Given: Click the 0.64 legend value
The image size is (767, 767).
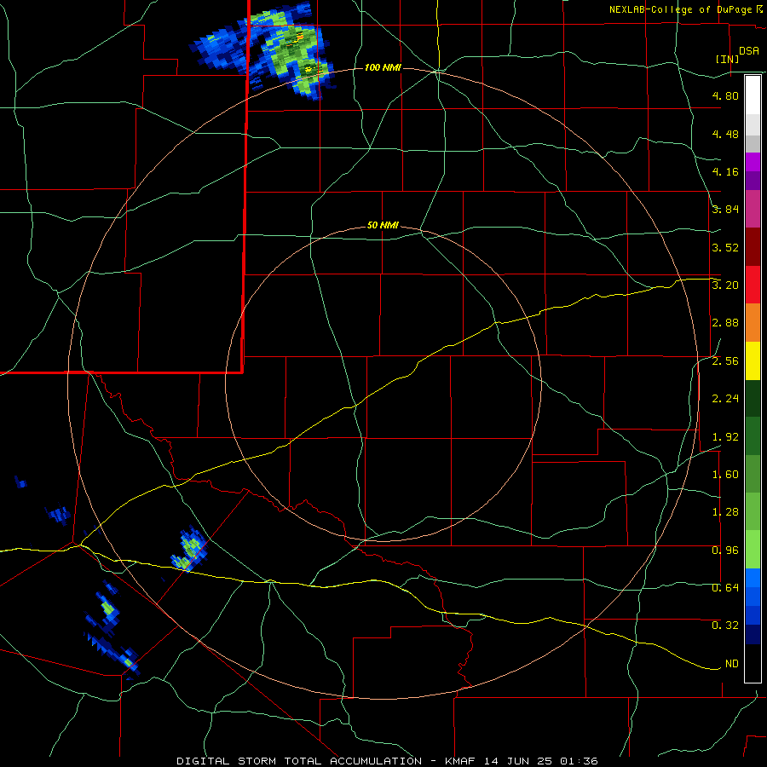Looking at the screenshot, I should click(725, 588).
